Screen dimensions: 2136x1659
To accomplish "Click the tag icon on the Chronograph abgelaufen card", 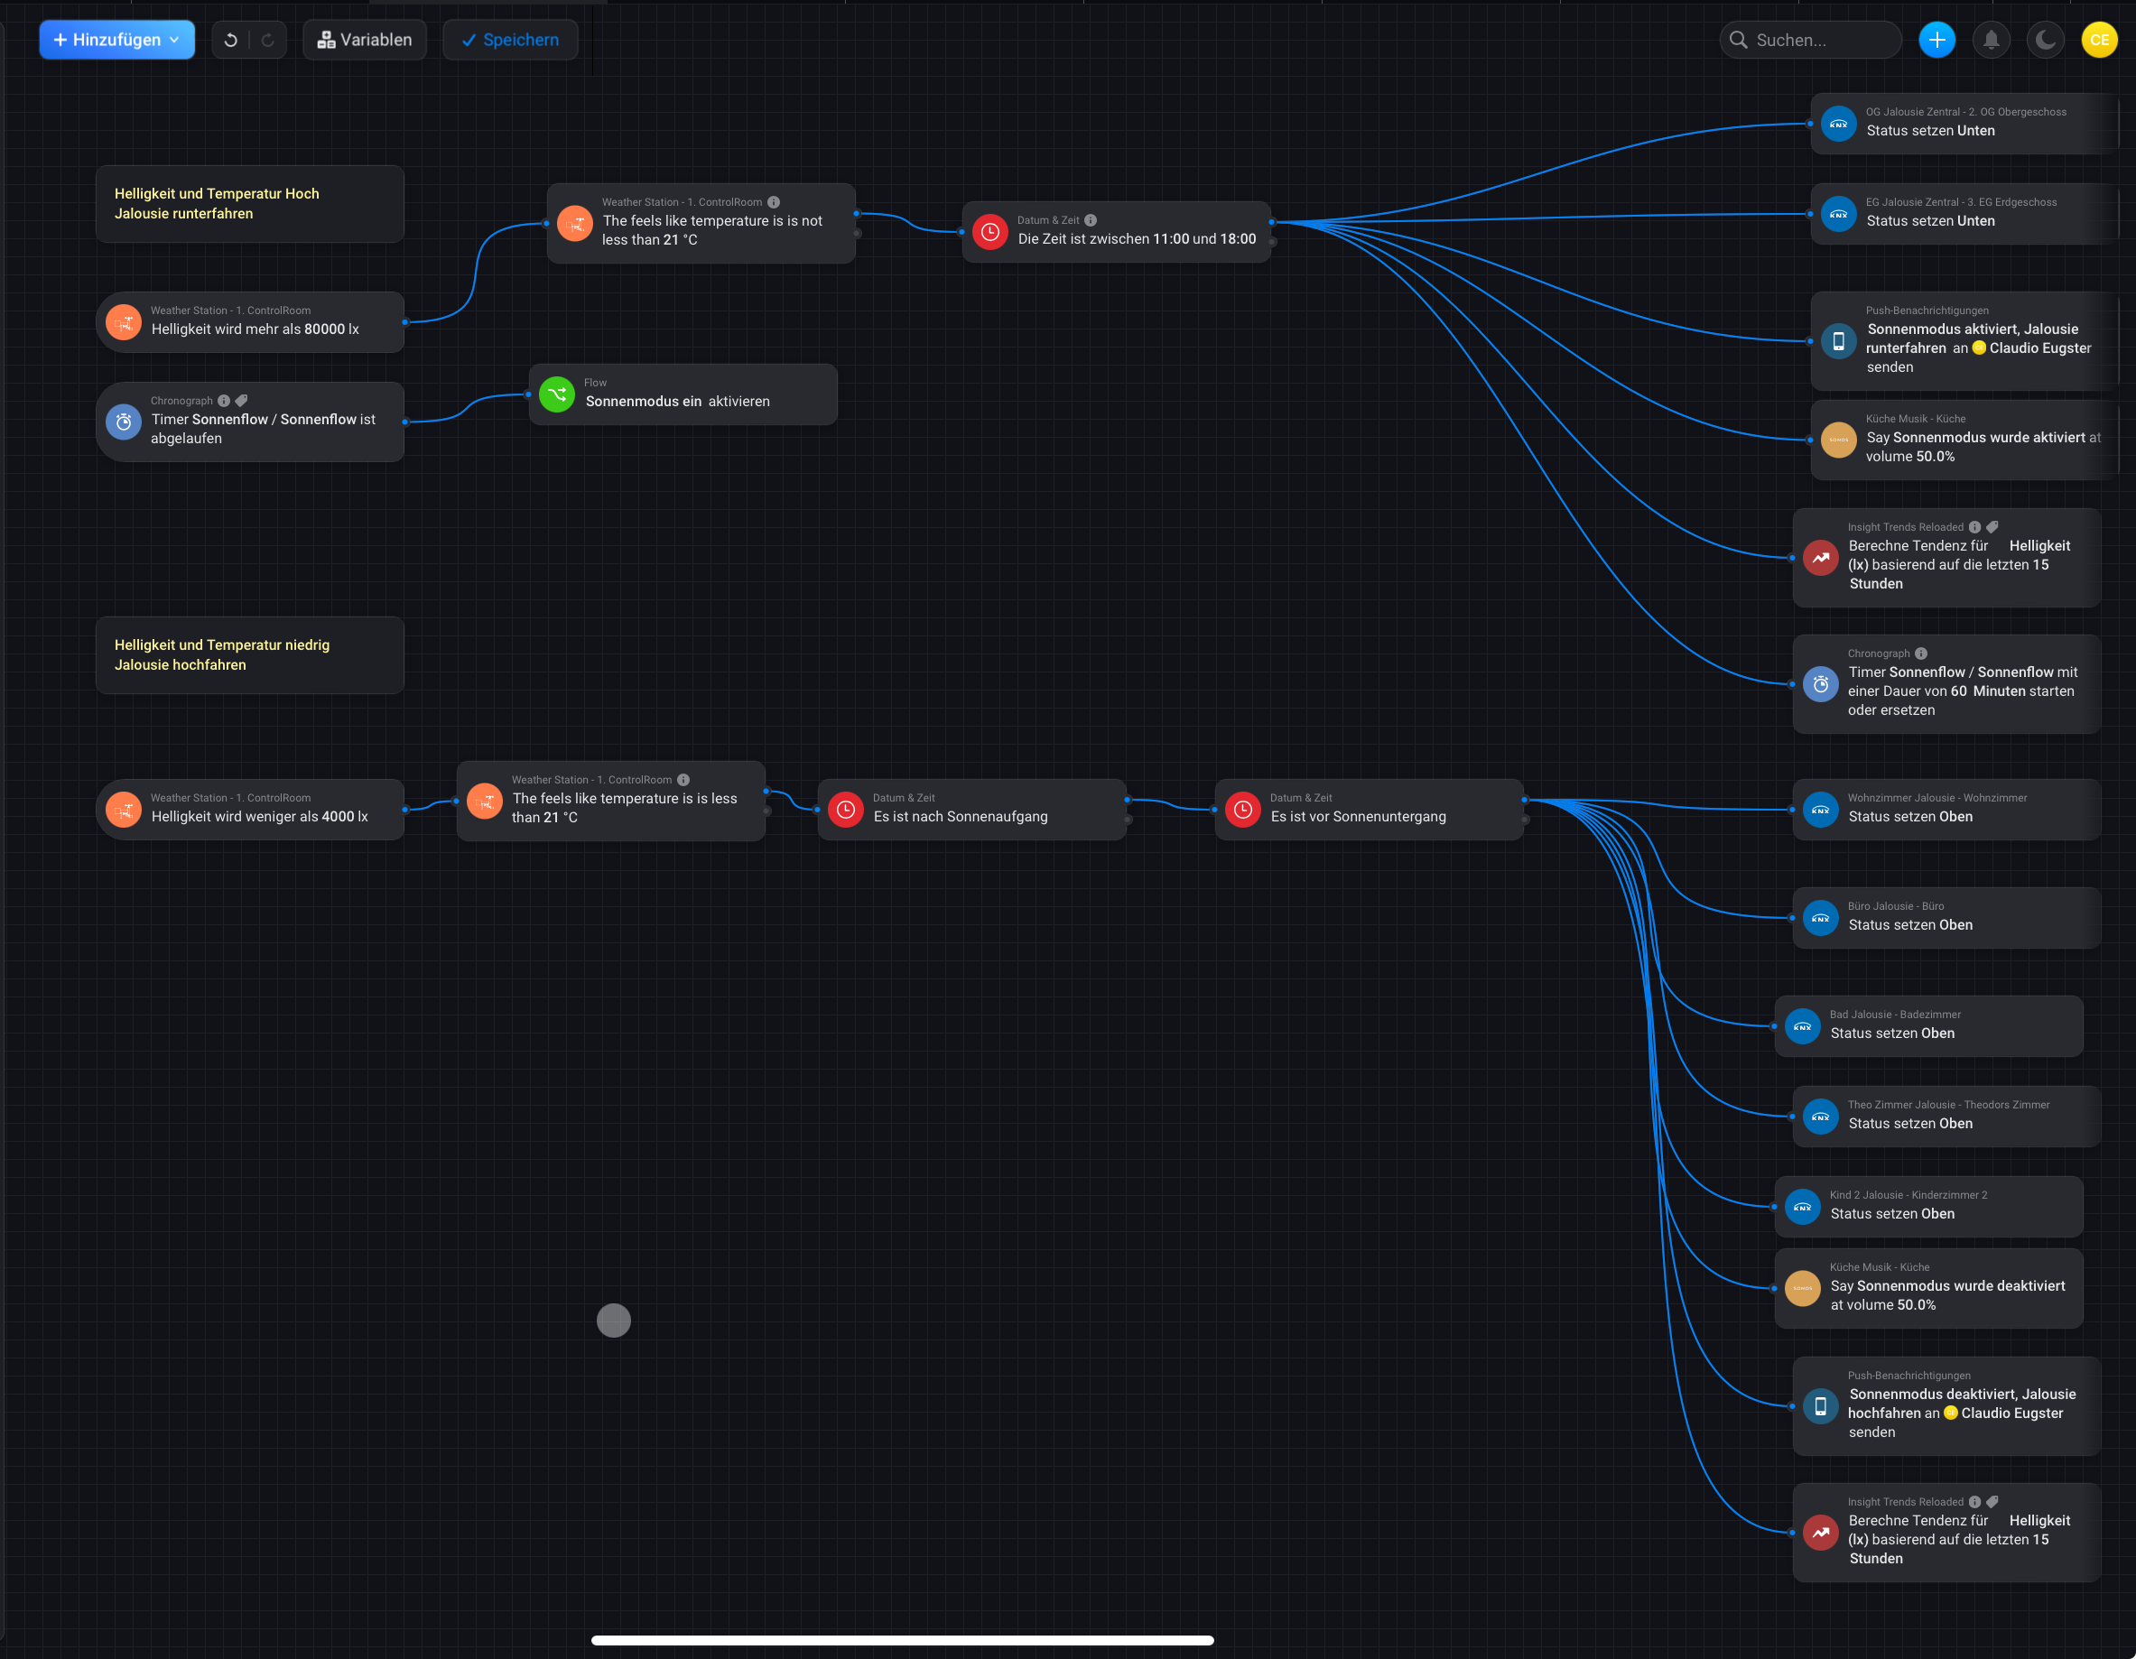I will point(242,400).
